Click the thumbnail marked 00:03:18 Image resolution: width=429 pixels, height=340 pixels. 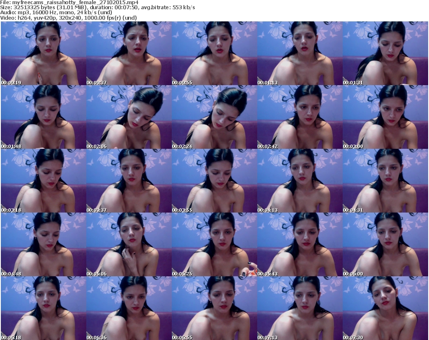[x=44, y=181]
